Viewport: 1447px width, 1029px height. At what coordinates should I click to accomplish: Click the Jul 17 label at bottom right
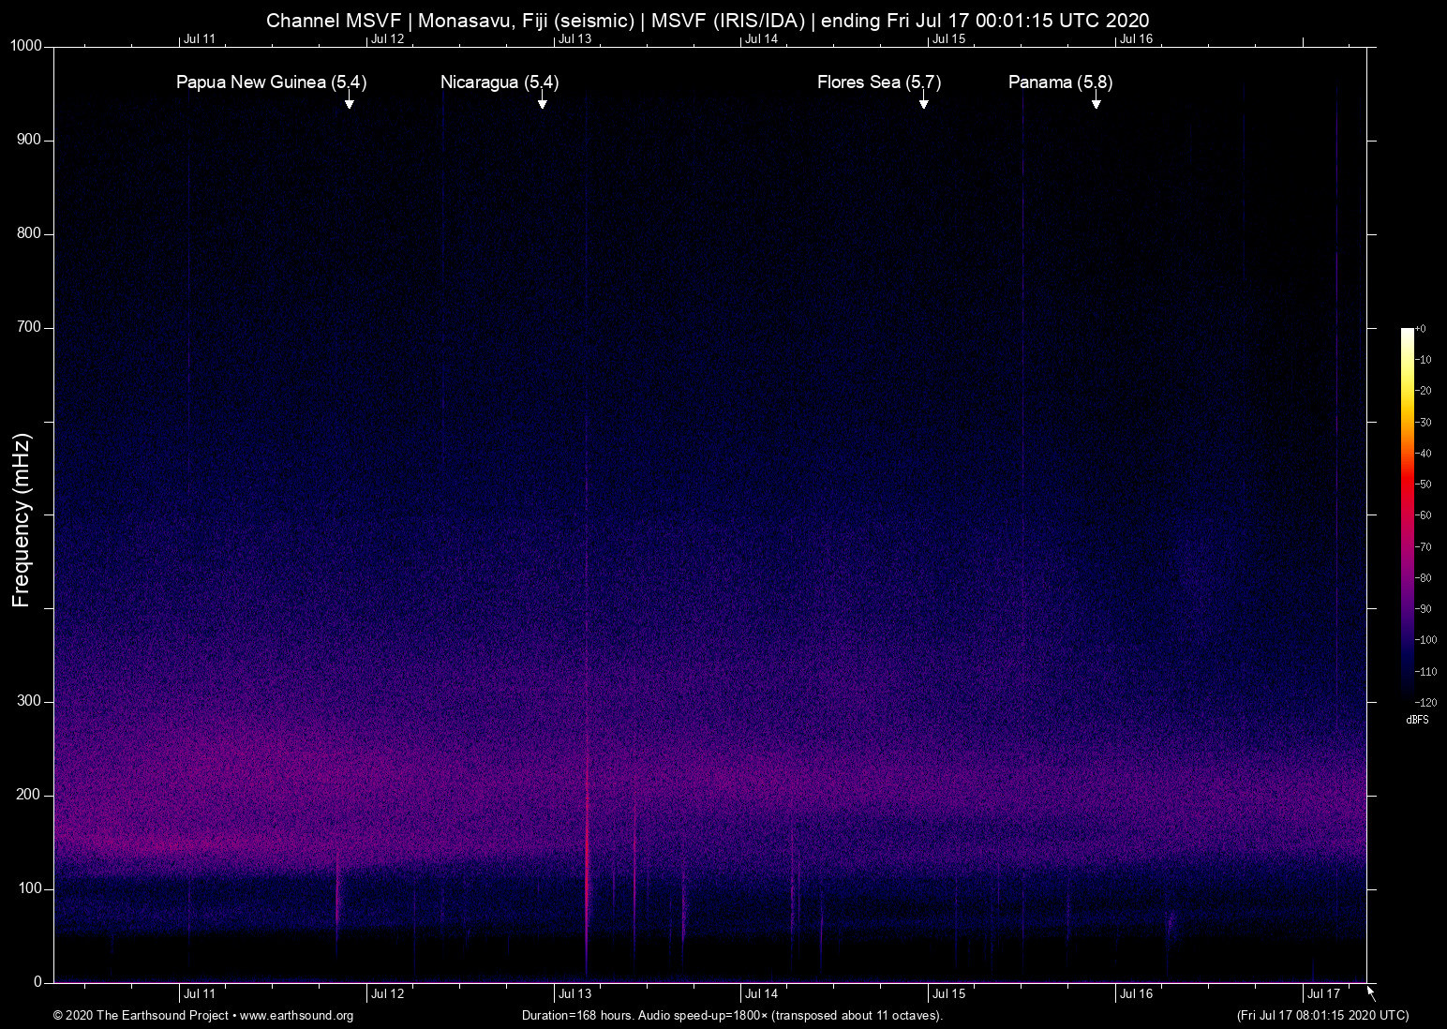(x=1322, y=993)
